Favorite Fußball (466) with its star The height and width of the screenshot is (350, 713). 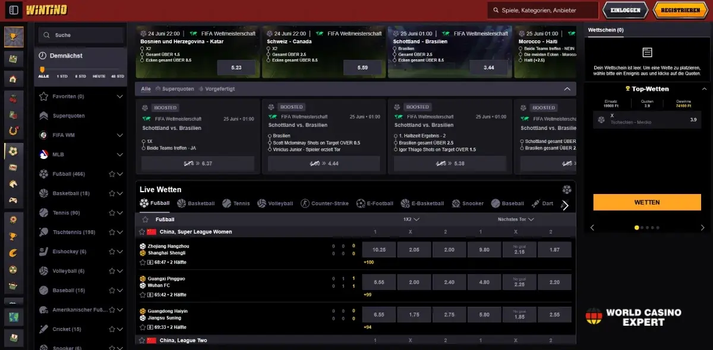112,174
